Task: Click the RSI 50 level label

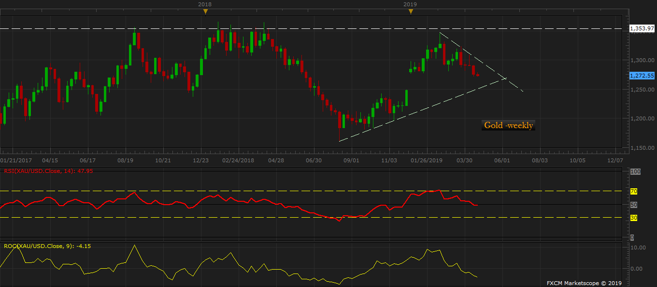Action: pos(634,205)
